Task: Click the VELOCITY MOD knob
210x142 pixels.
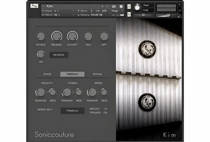Action: [52, 92]
